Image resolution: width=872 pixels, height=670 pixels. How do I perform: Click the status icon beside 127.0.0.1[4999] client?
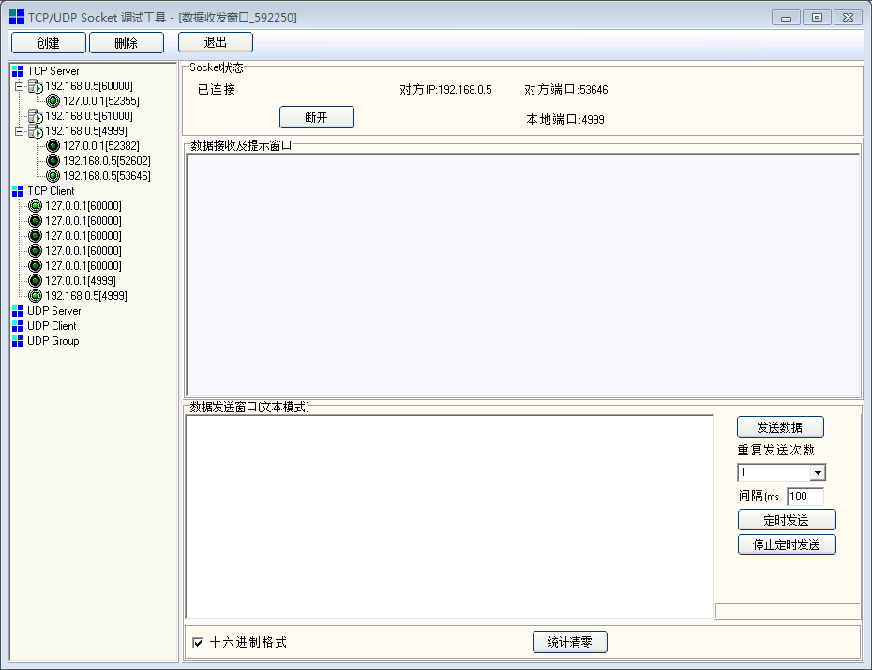(36, 281)
